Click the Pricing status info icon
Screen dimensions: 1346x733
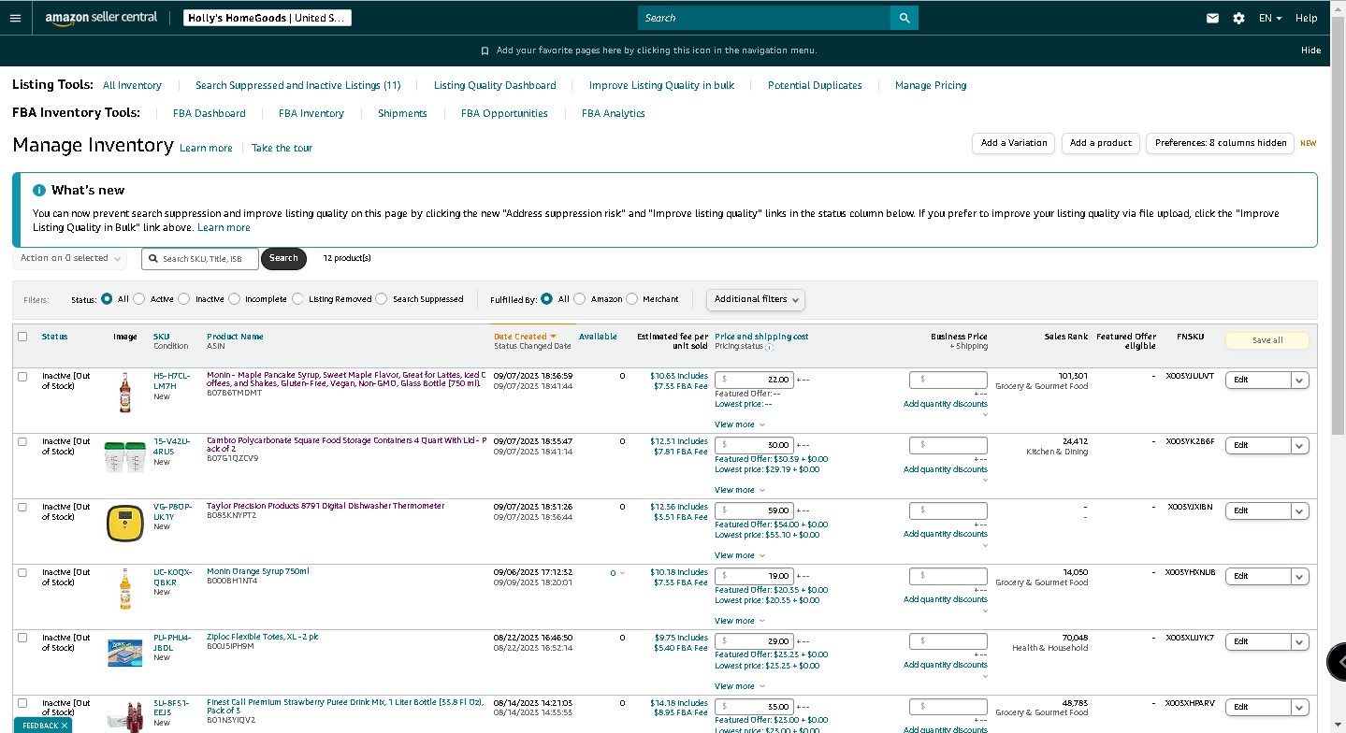point(769,347)
